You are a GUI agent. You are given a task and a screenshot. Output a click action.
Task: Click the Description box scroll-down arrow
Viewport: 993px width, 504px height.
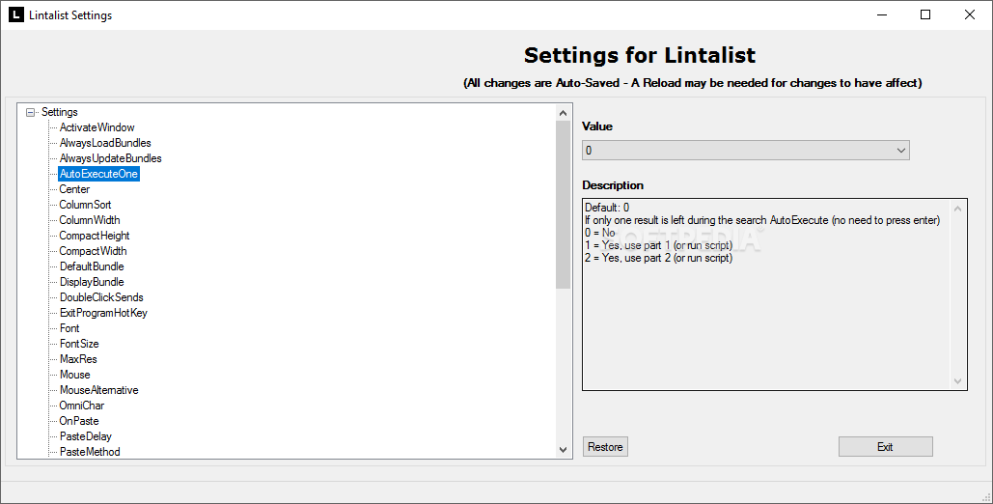pyautogui.click(x=957, y=381)
